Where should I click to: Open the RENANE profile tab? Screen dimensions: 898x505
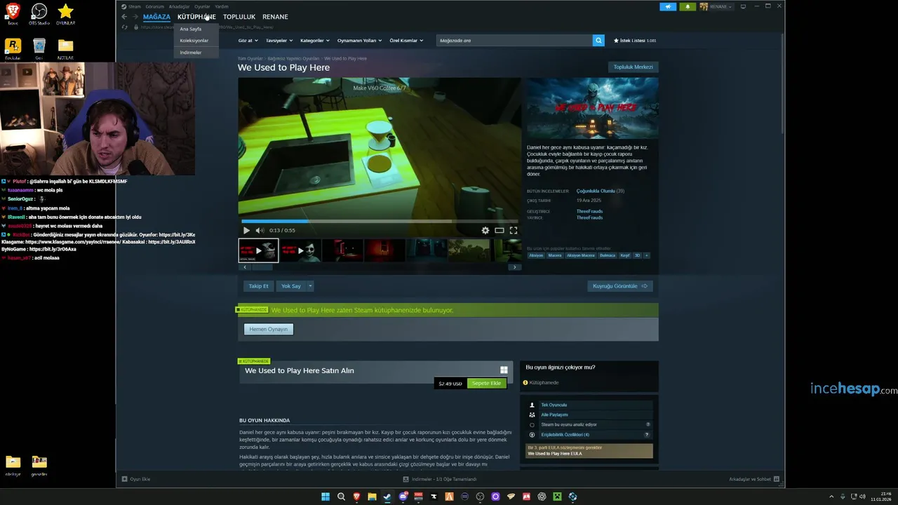[x=275, y=17]
